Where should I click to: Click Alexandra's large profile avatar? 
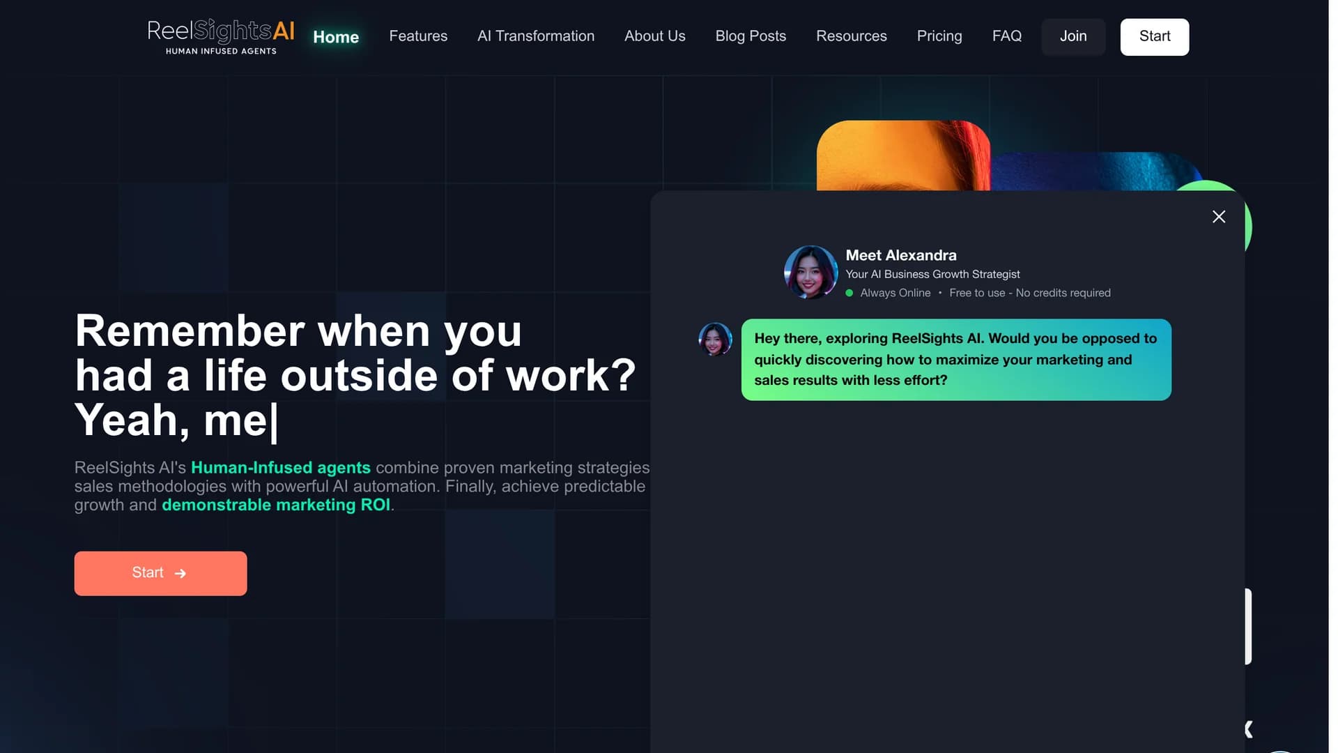click(810, 273)
